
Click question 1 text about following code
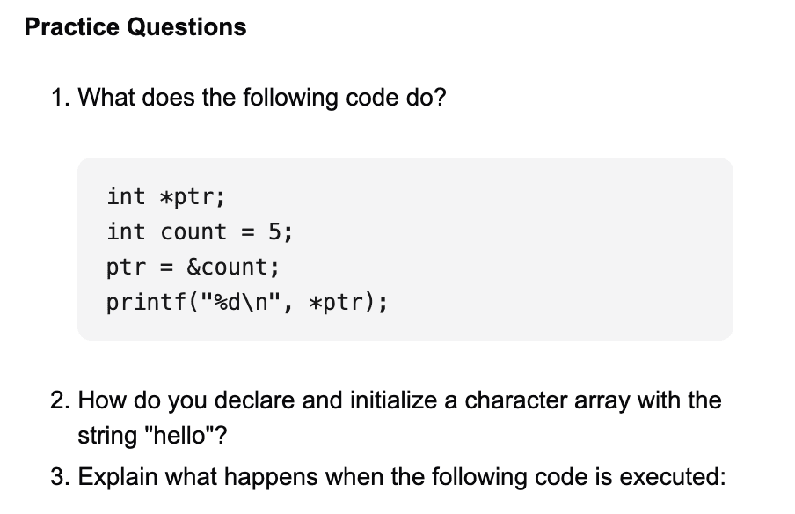pos(262,97)
